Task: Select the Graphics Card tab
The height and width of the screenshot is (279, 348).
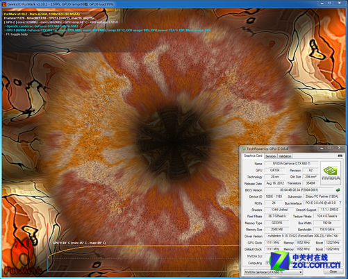Action: [x=253, y=155]
